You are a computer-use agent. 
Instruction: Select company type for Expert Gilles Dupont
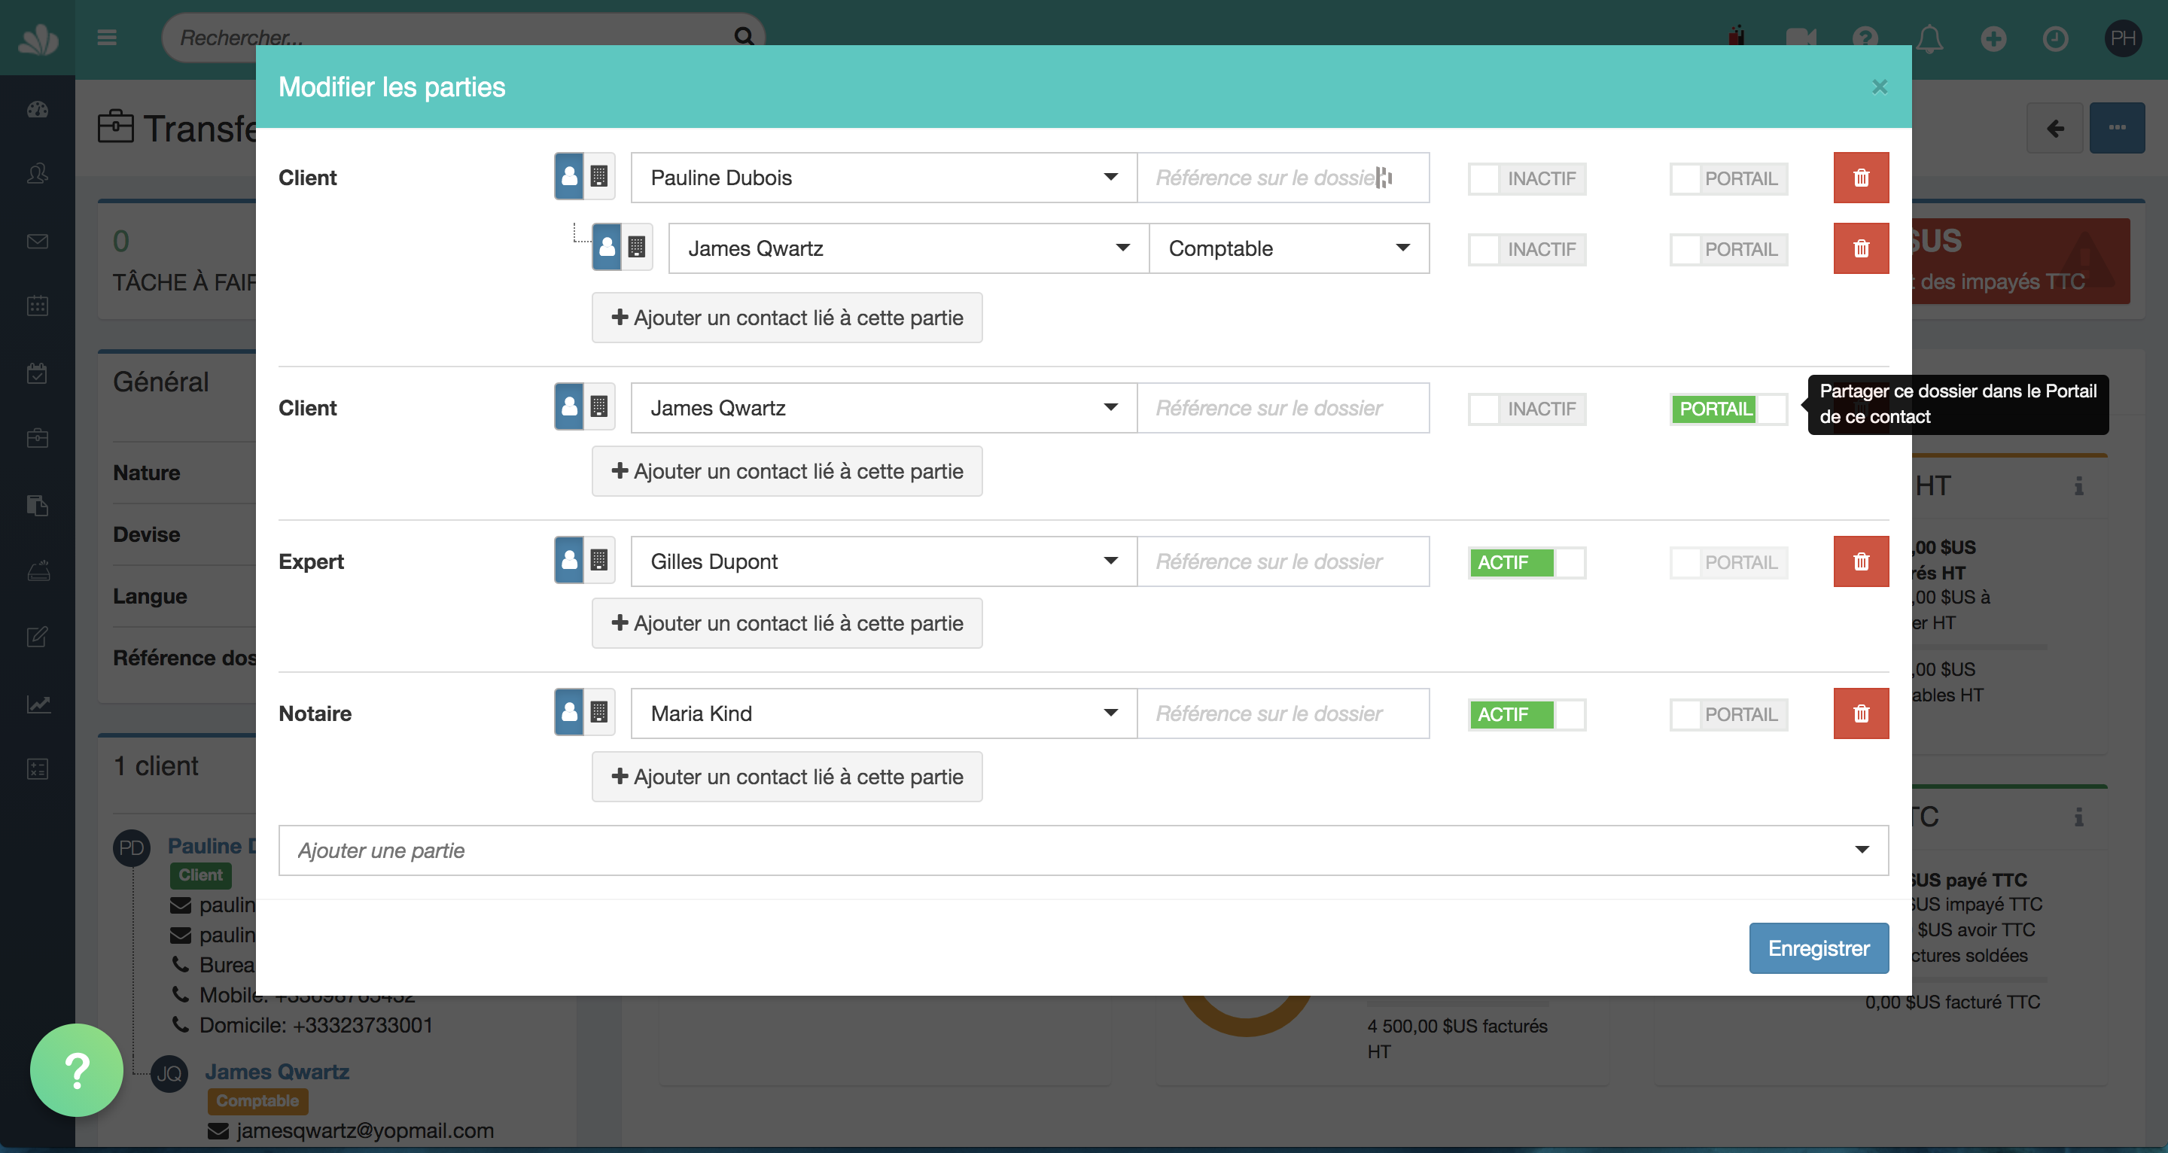599,561
